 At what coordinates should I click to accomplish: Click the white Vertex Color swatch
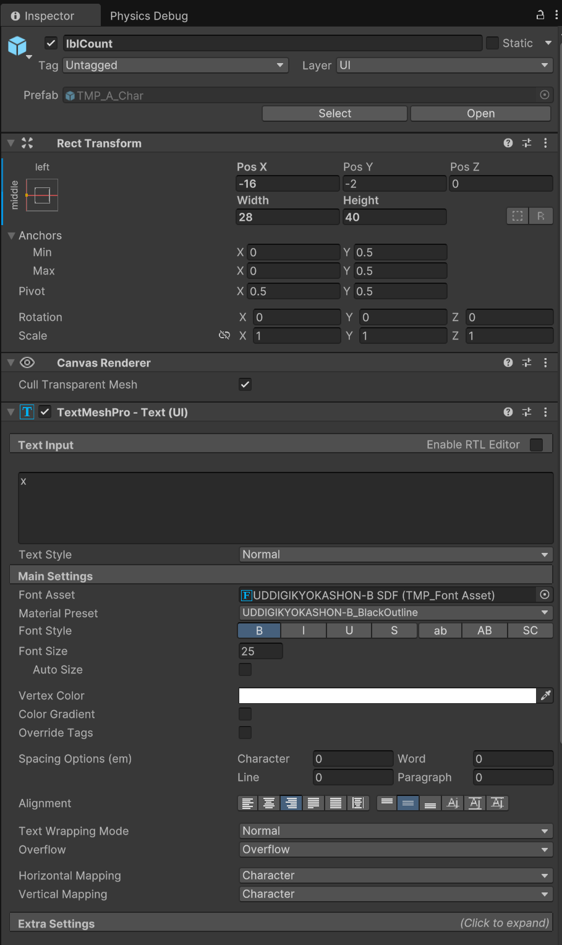point(387,696)
